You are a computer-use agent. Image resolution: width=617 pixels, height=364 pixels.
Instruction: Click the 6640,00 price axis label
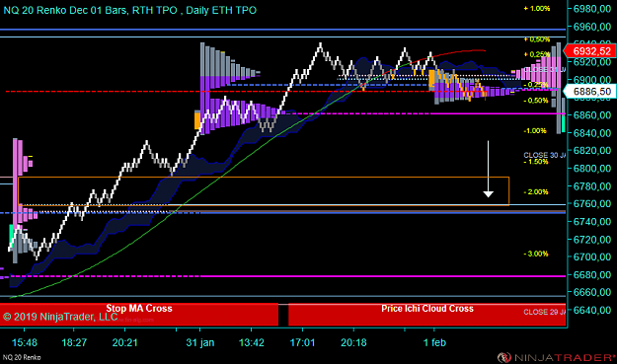tap(592, 310)
